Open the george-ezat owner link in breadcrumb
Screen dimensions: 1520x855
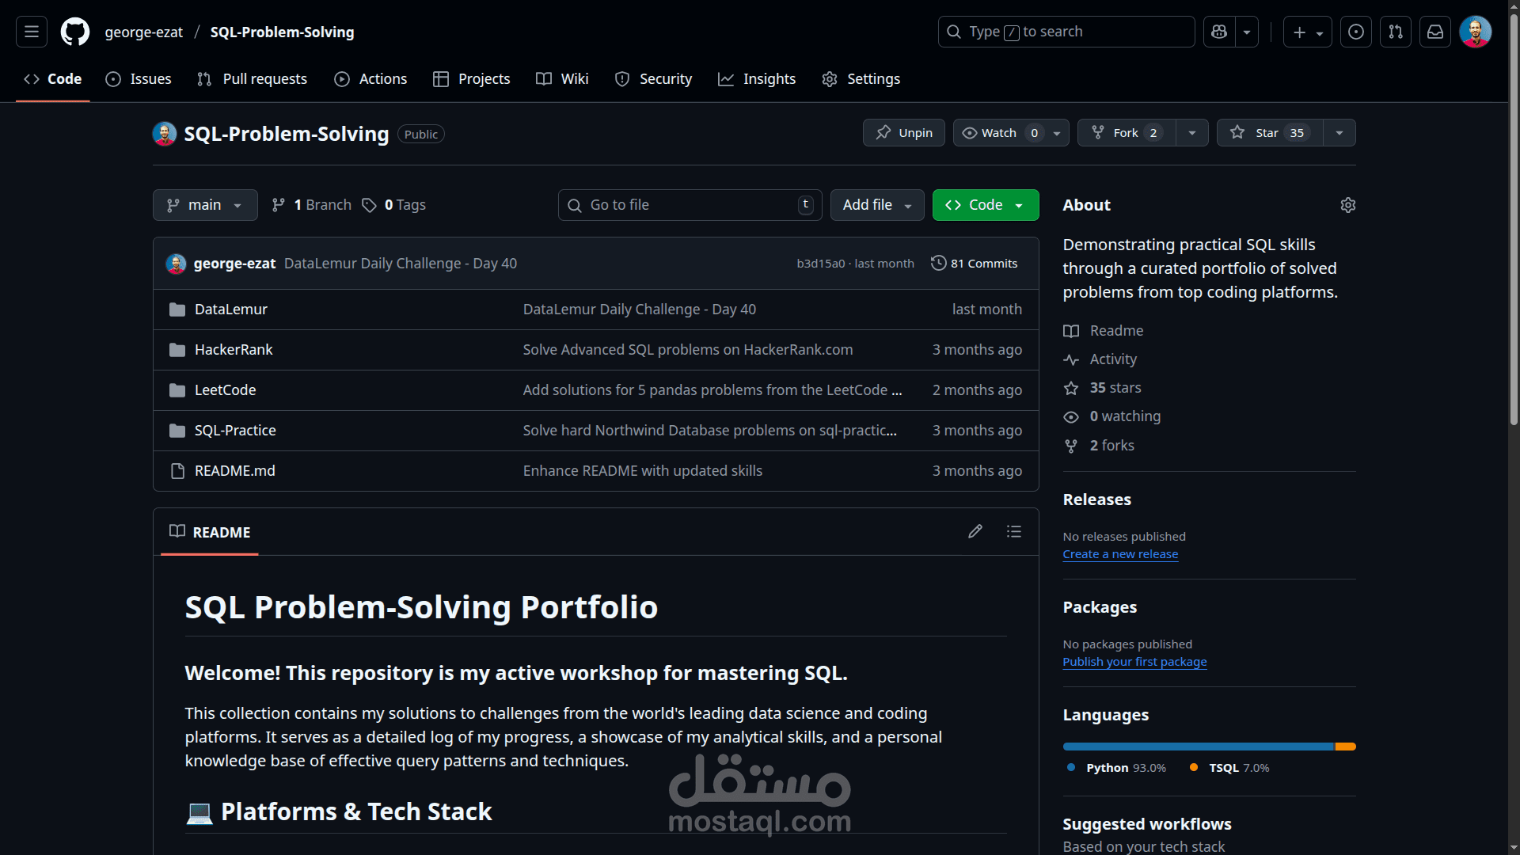[143, 32]
